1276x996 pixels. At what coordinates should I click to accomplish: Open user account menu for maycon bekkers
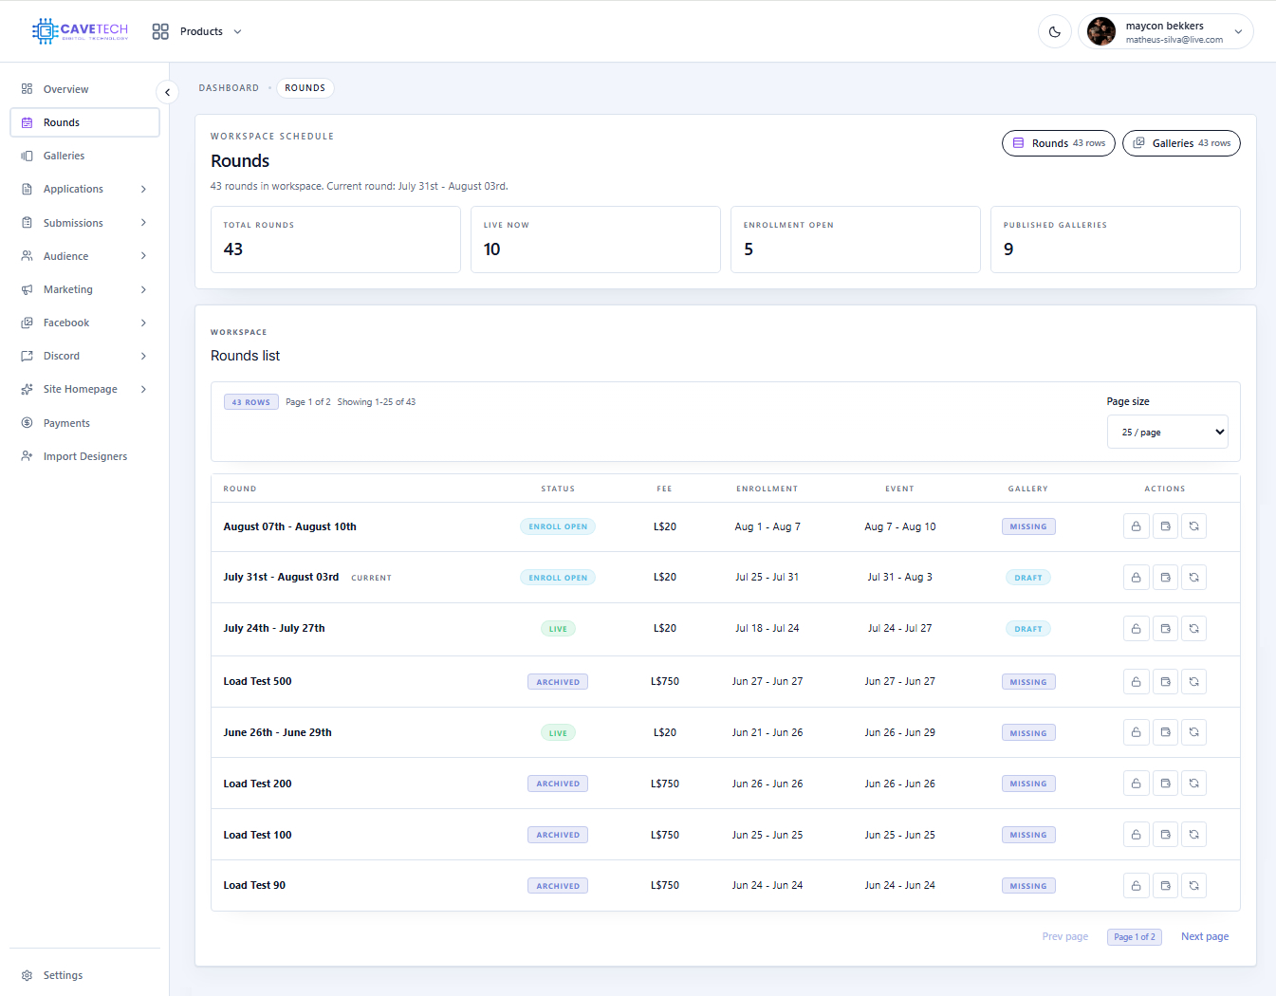click(x=1166, y=31)
